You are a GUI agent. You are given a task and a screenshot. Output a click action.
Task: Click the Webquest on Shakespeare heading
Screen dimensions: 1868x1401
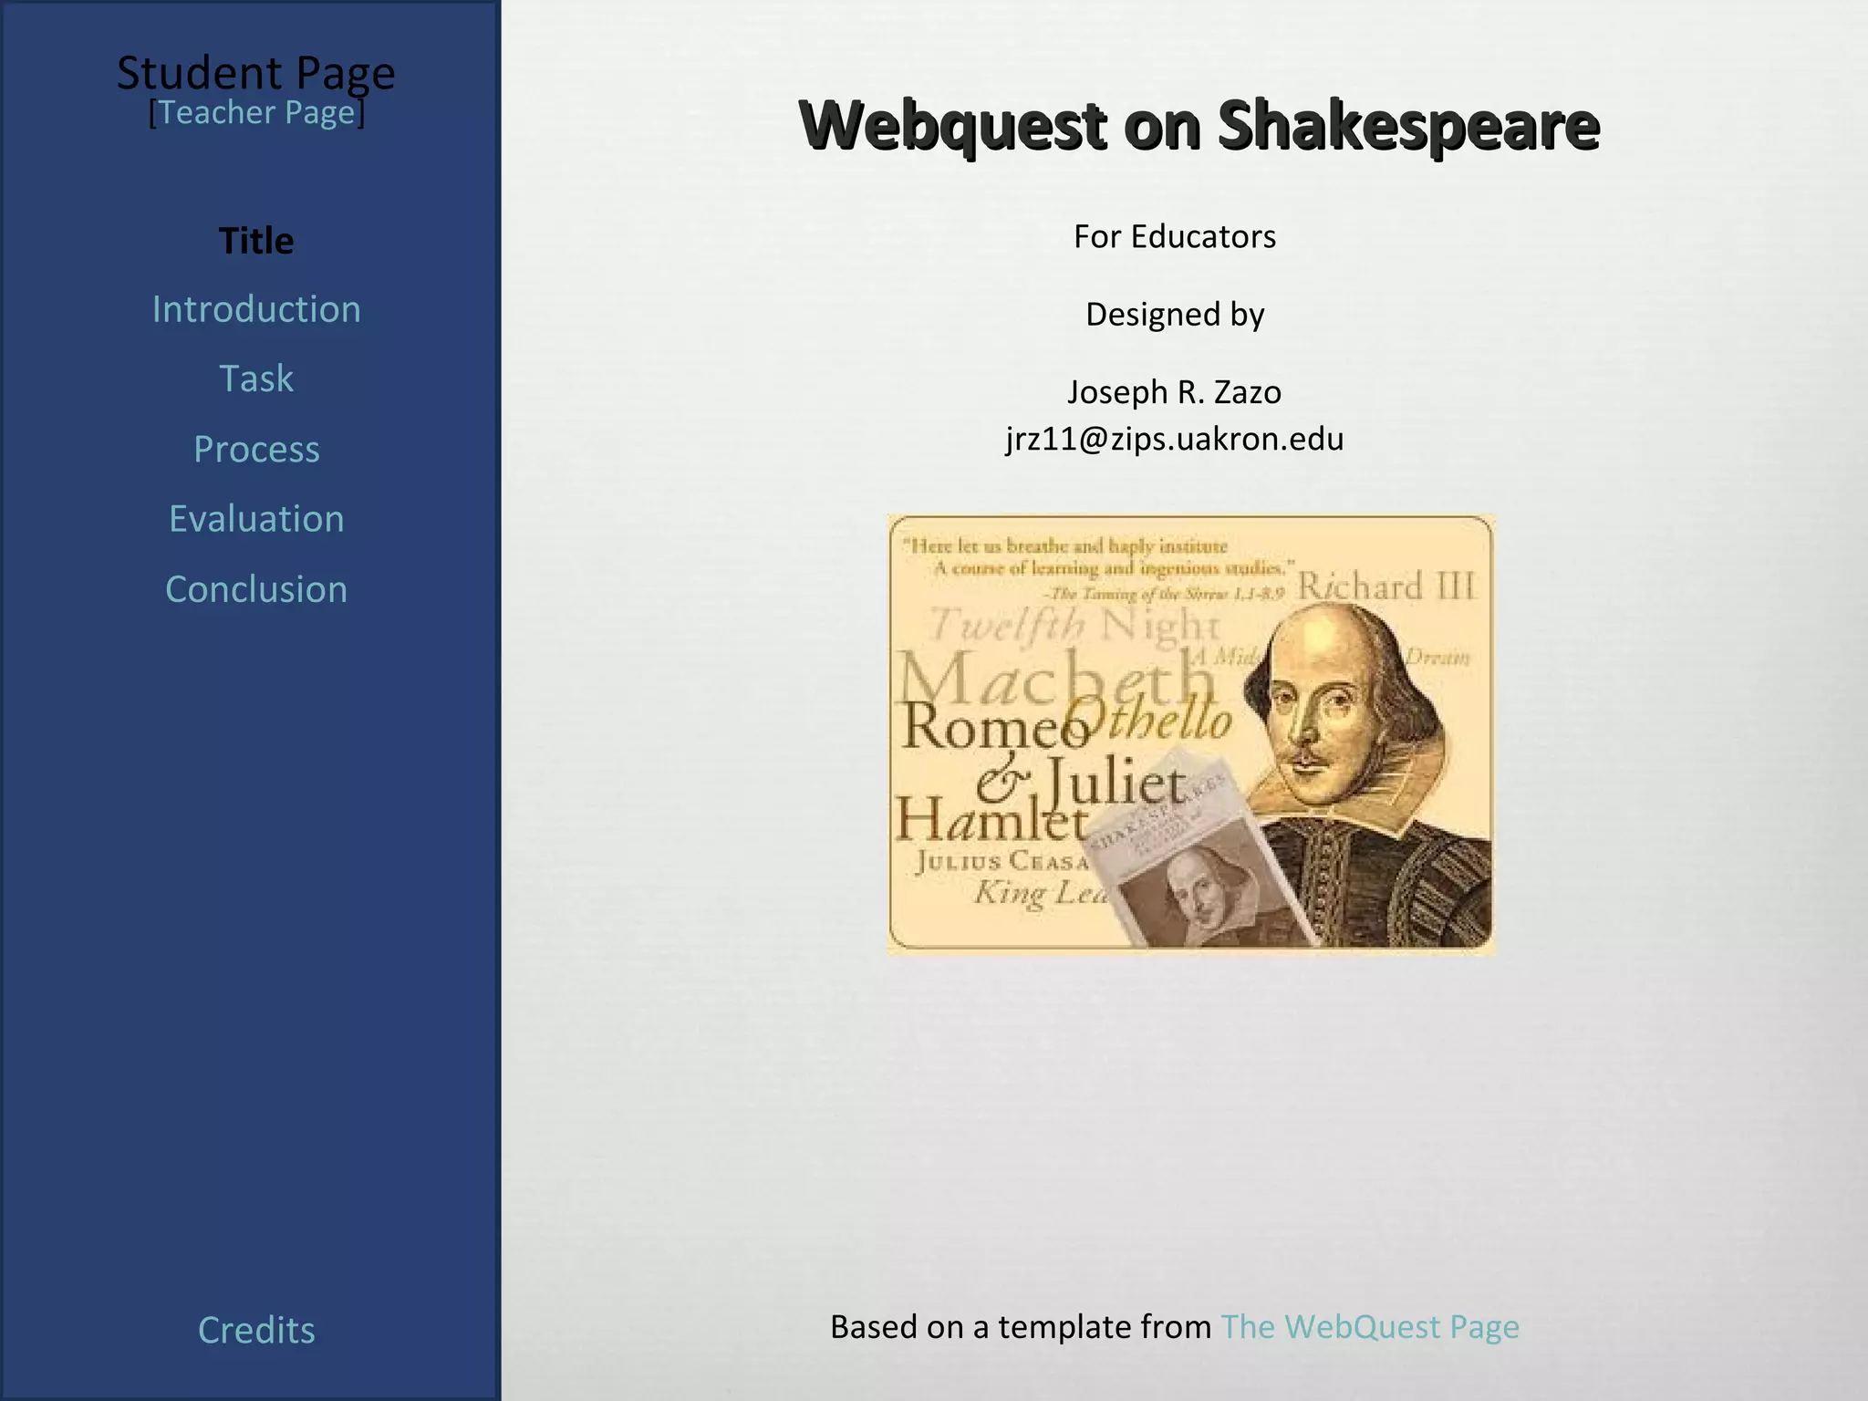1199,125
